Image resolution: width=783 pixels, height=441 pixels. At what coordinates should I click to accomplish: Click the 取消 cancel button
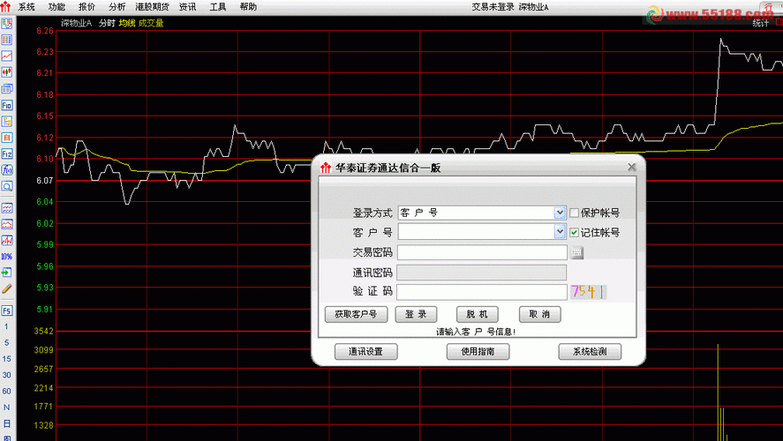[540, 314]
